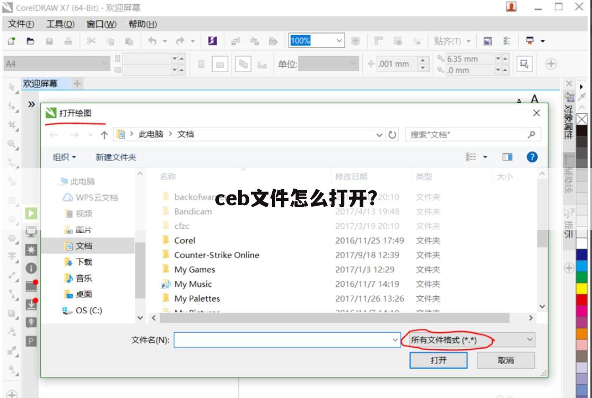Screen dimensions: 592x398
Task: Click the plus tab to add new document
Action: pos(77,83)
